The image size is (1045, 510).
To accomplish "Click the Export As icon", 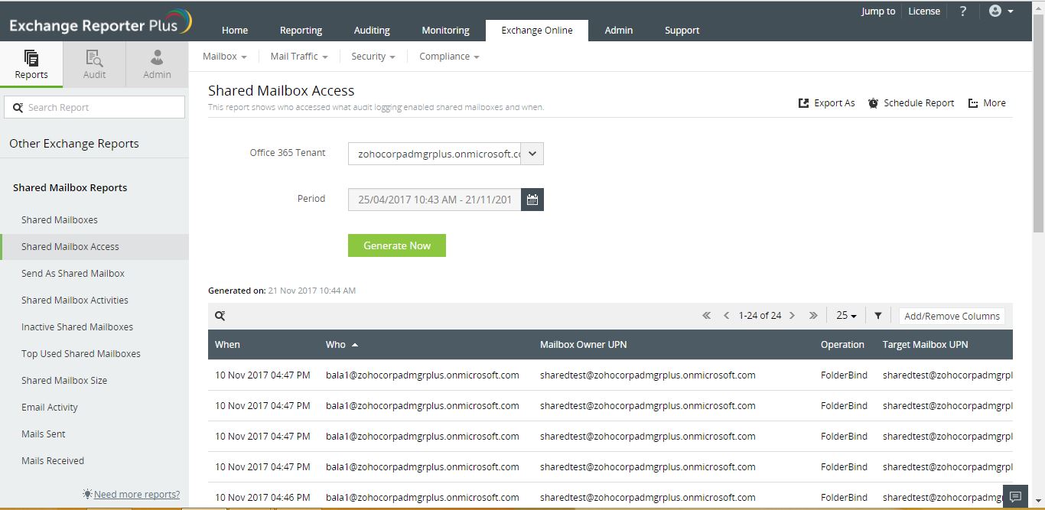I will 803,103.
